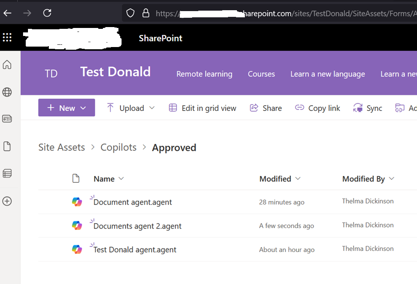Open Documents agent 2.agent file
This screenshot has height=284, width=417.
point(138,226)
